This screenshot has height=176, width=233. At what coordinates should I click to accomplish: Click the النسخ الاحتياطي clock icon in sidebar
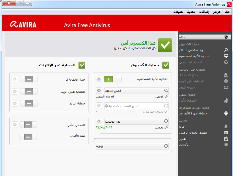tap(226, 62)
